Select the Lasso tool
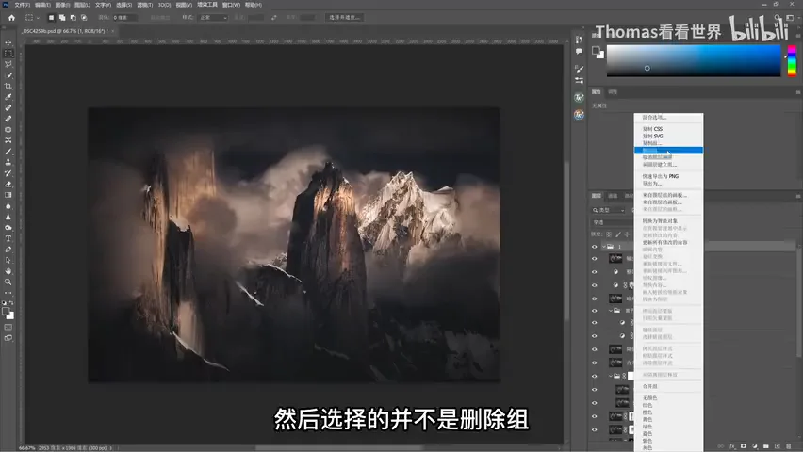803x452 pixels. point(8,64)
